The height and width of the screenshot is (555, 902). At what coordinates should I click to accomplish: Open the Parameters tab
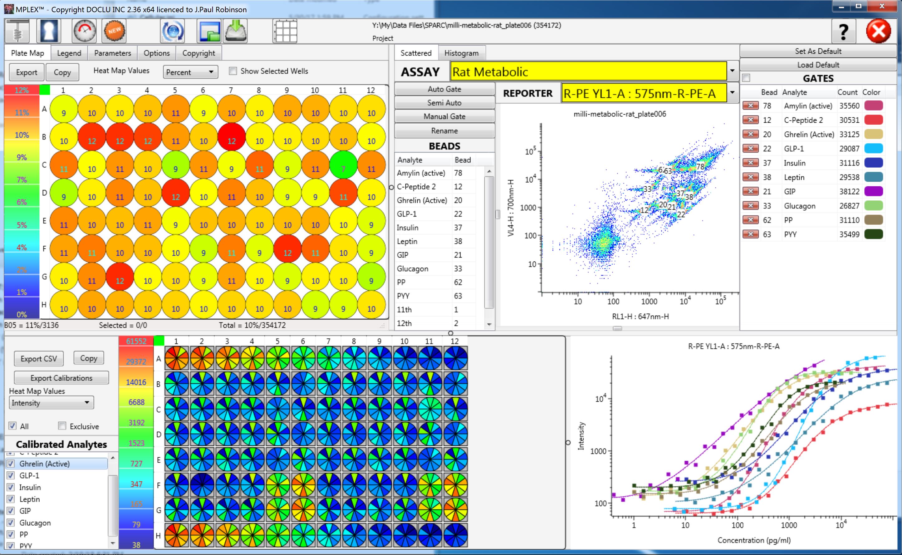tap(112, 53)
